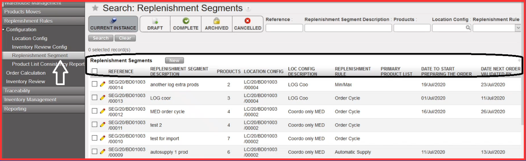Click the Reference search input field

click(284, 28)
